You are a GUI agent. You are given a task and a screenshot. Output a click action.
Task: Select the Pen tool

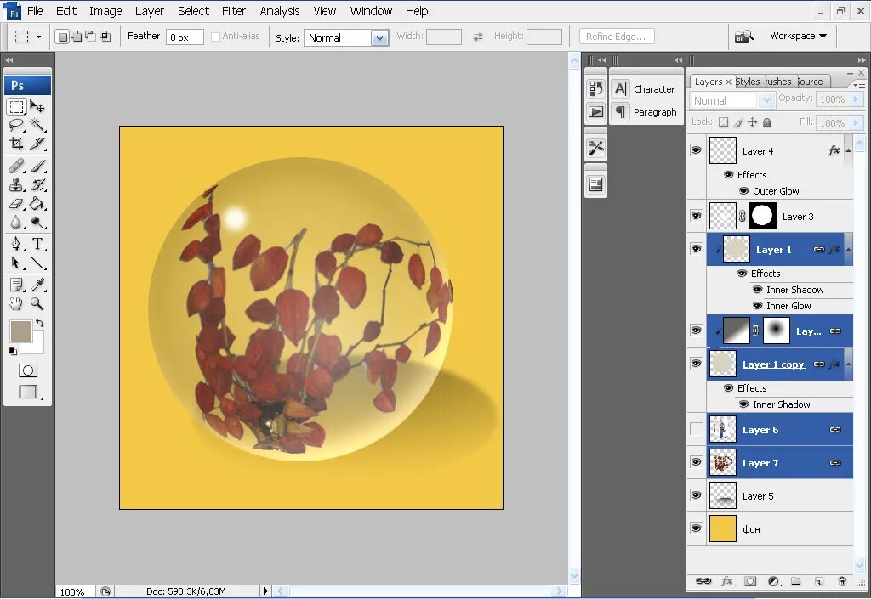coord(16,244)
